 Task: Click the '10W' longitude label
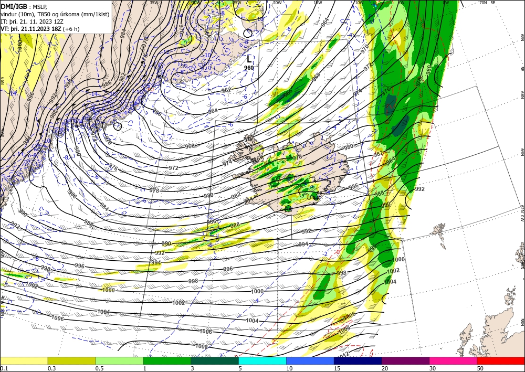[x=359, y=3]
